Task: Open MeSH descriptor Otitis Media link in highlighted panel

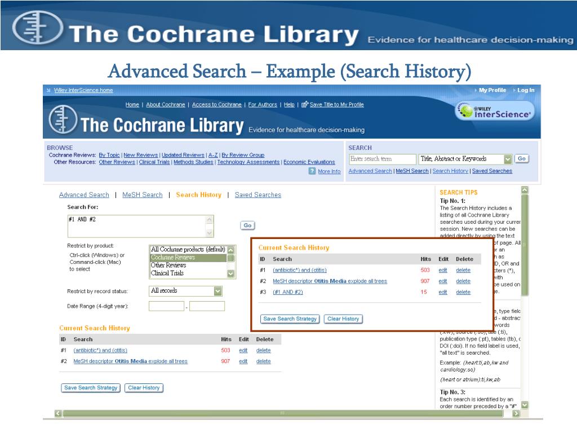Action: (330, 281)
